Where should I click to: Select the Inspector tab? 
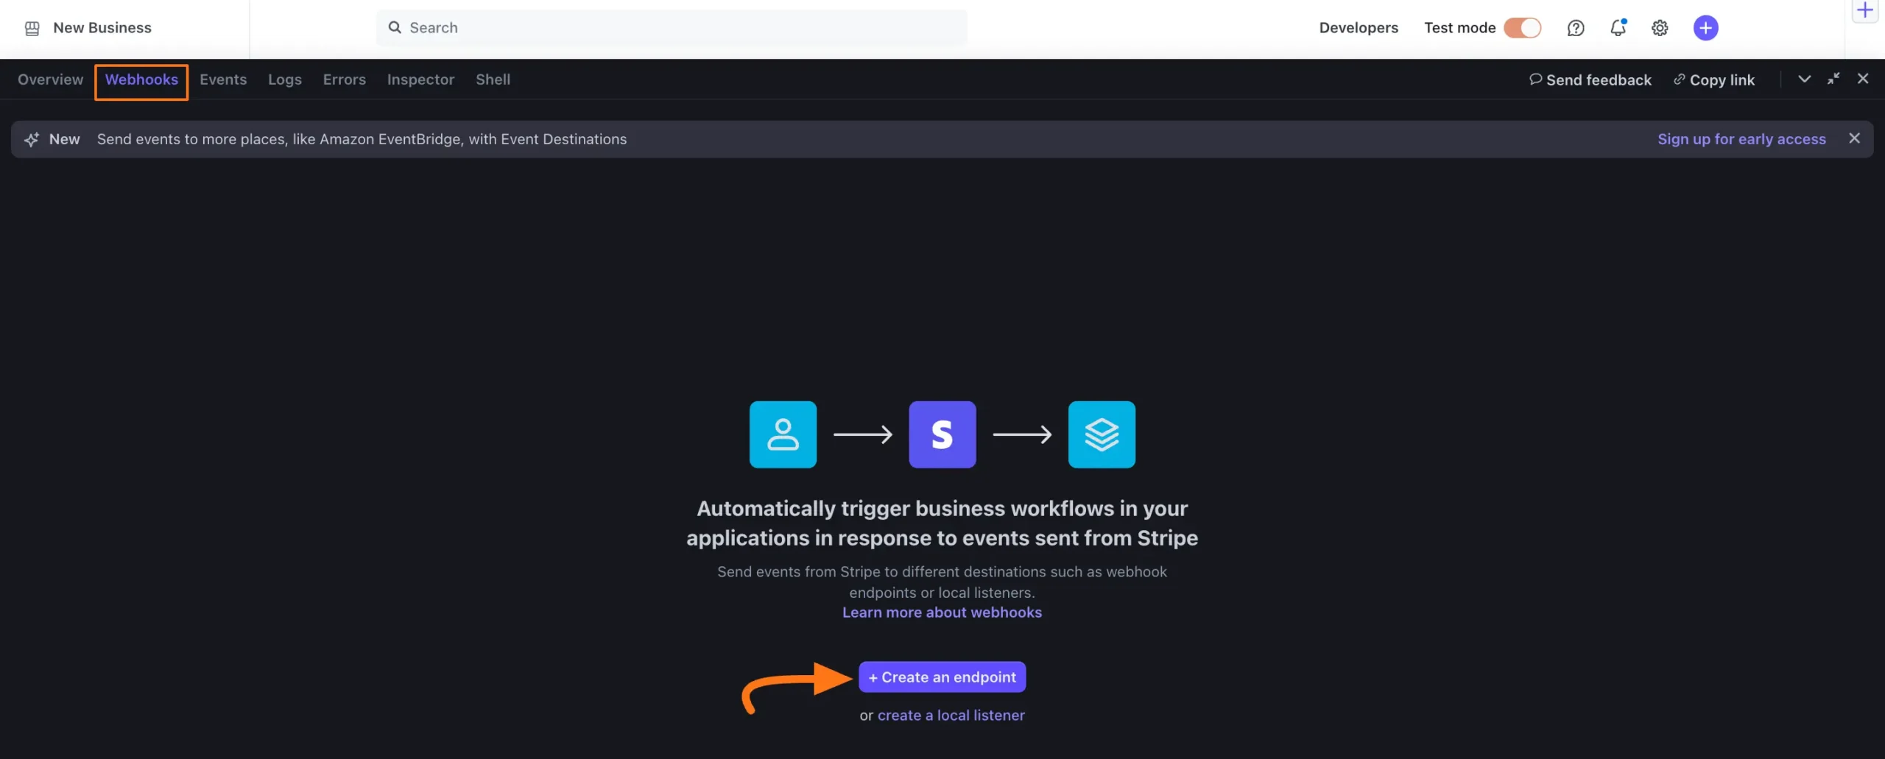[x=420, y=80]
